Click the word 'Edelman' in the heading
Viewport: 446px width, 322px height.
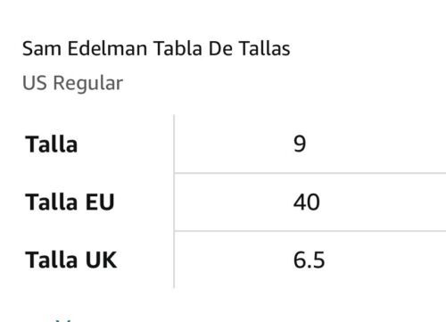107,48
